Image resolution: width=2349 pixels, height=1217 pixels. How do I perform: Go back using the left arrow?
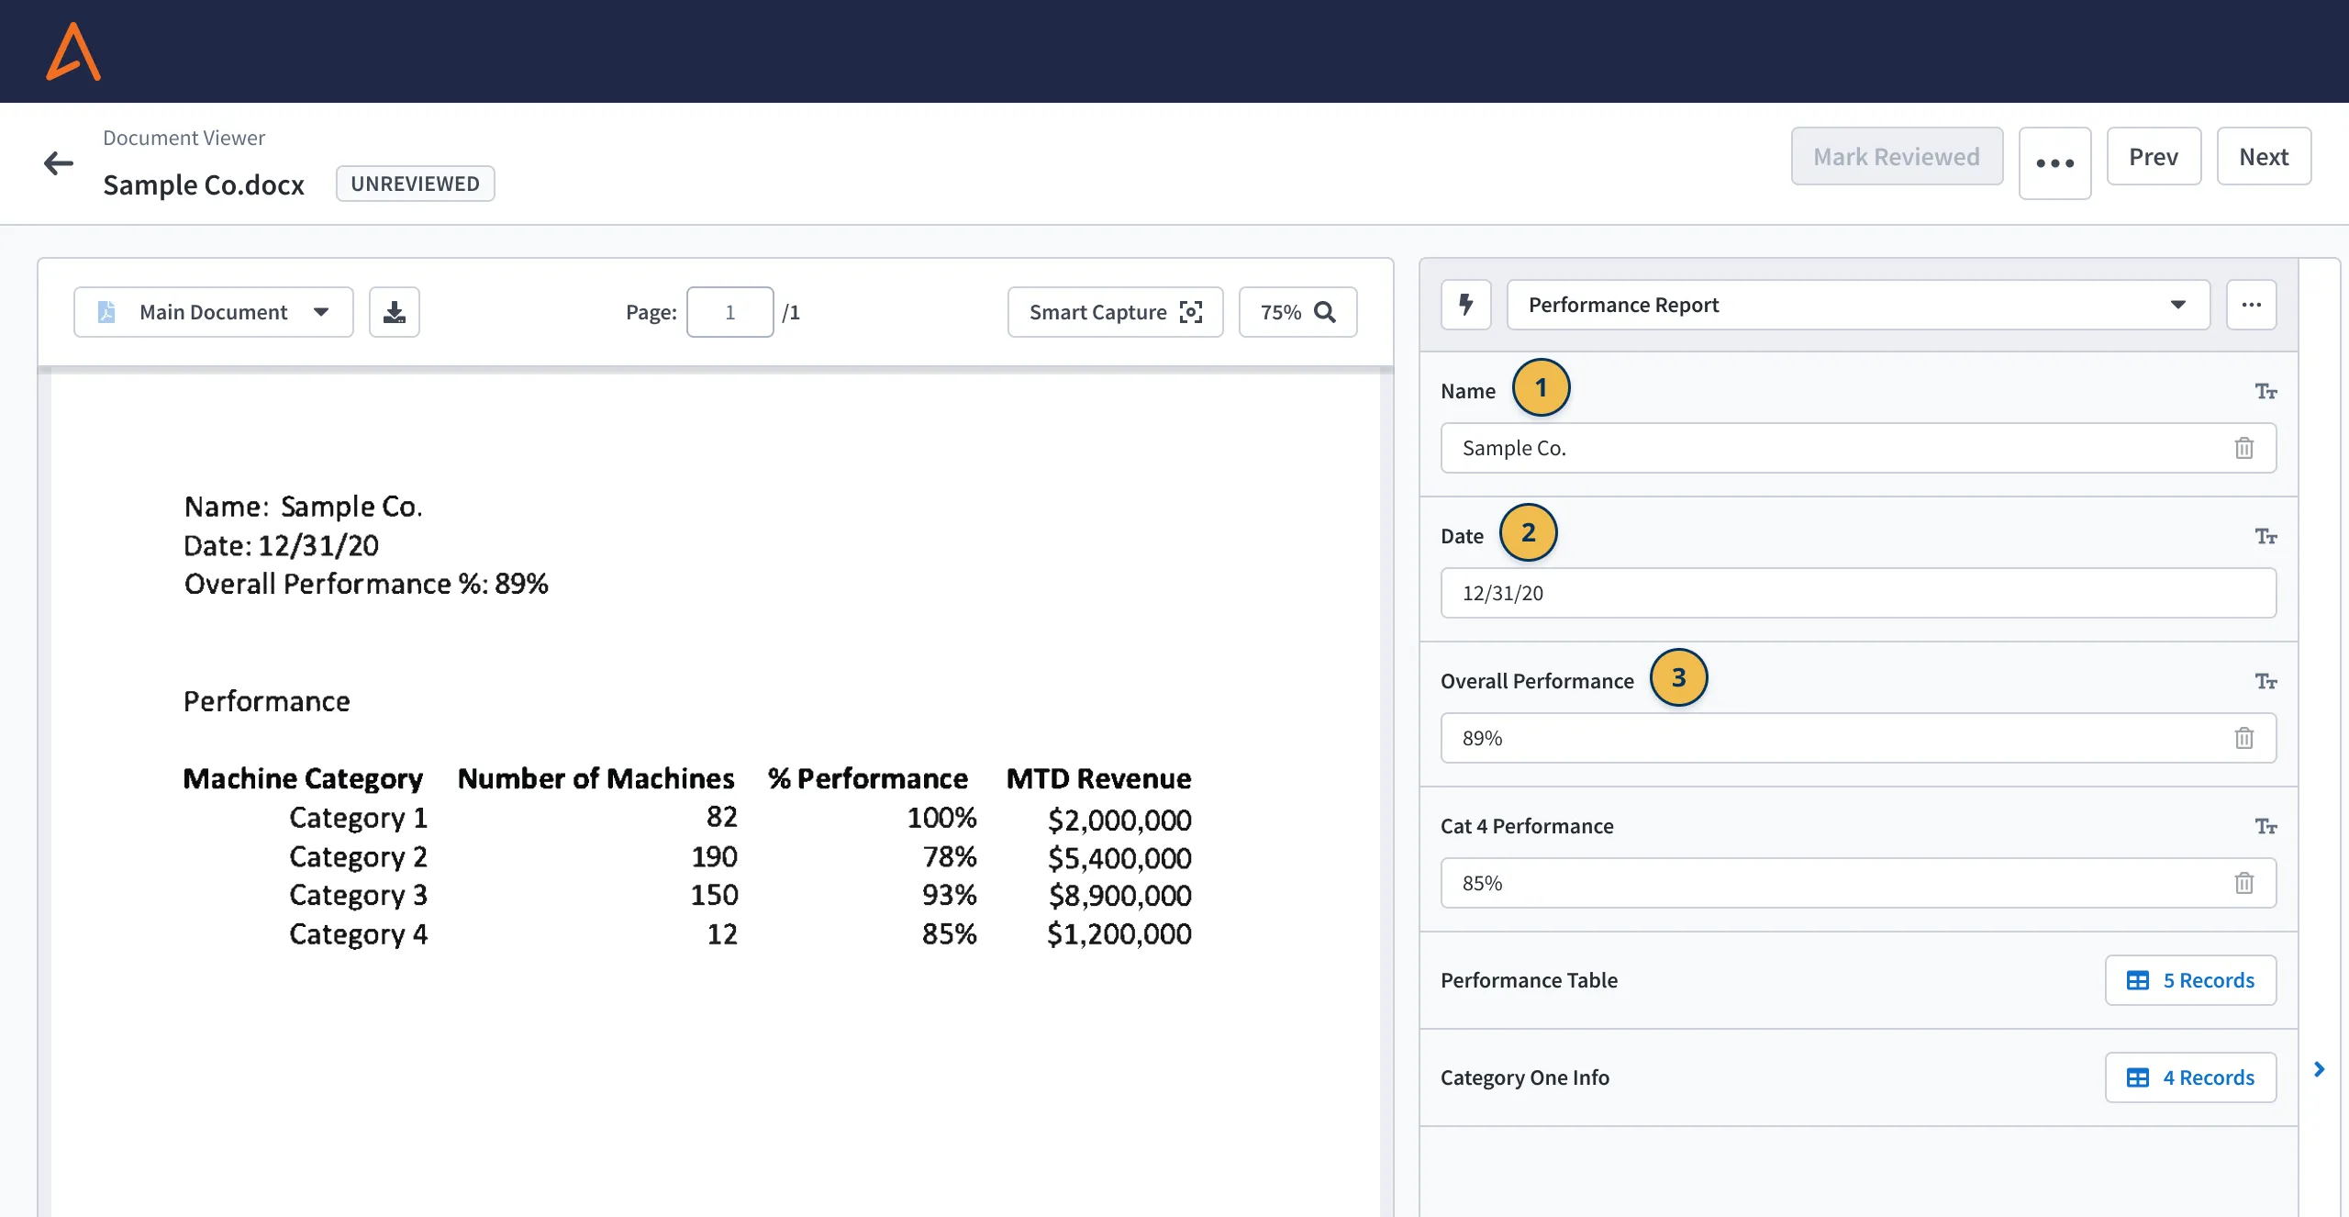click(x=59, y=163)
